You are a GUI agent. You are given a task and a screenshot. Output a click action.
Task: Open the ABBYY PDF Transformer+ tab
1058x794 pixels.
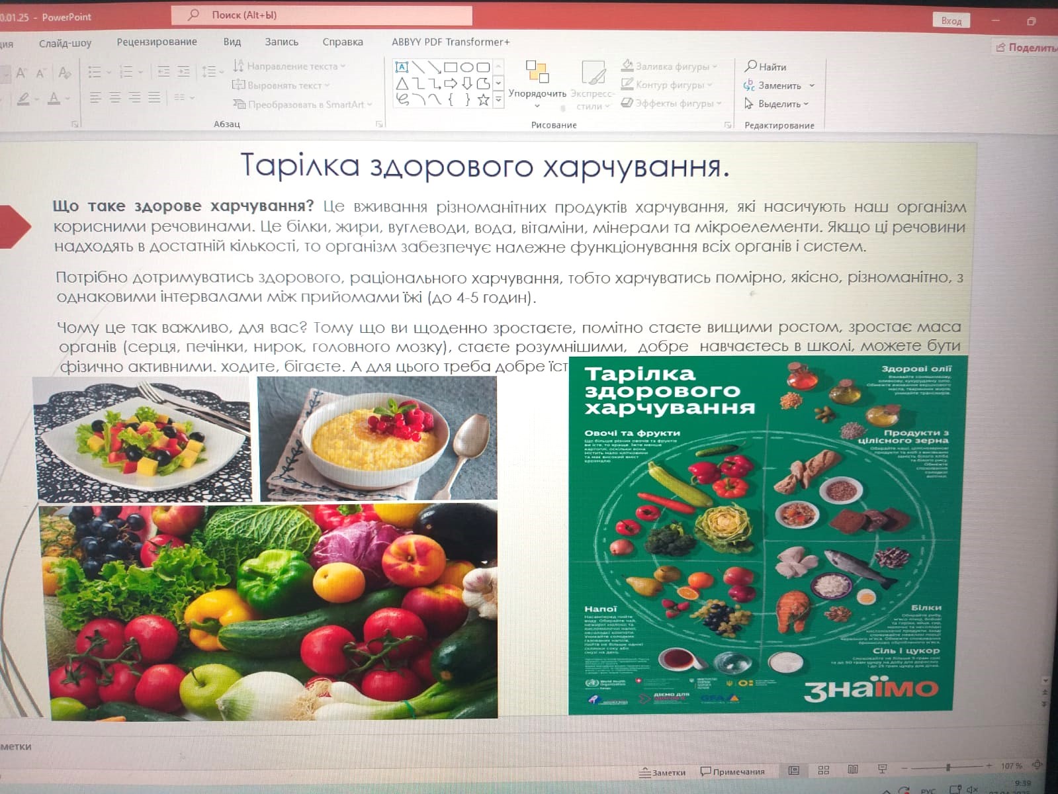click(451, 42)
